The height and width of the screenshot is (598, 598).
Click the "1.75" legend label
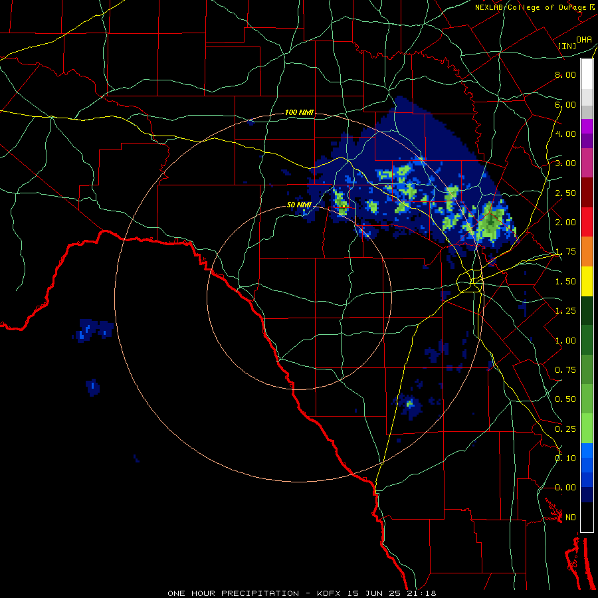[565, 252]
